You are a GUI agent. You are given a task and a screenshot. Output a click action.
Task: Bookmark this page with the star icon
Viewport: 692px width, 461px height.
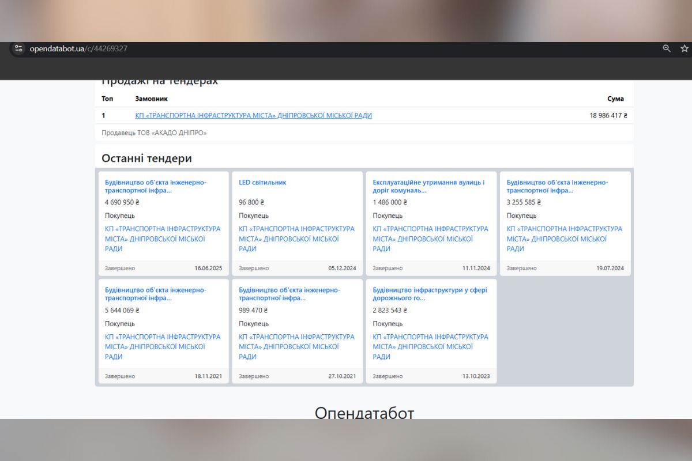point(685,49)
